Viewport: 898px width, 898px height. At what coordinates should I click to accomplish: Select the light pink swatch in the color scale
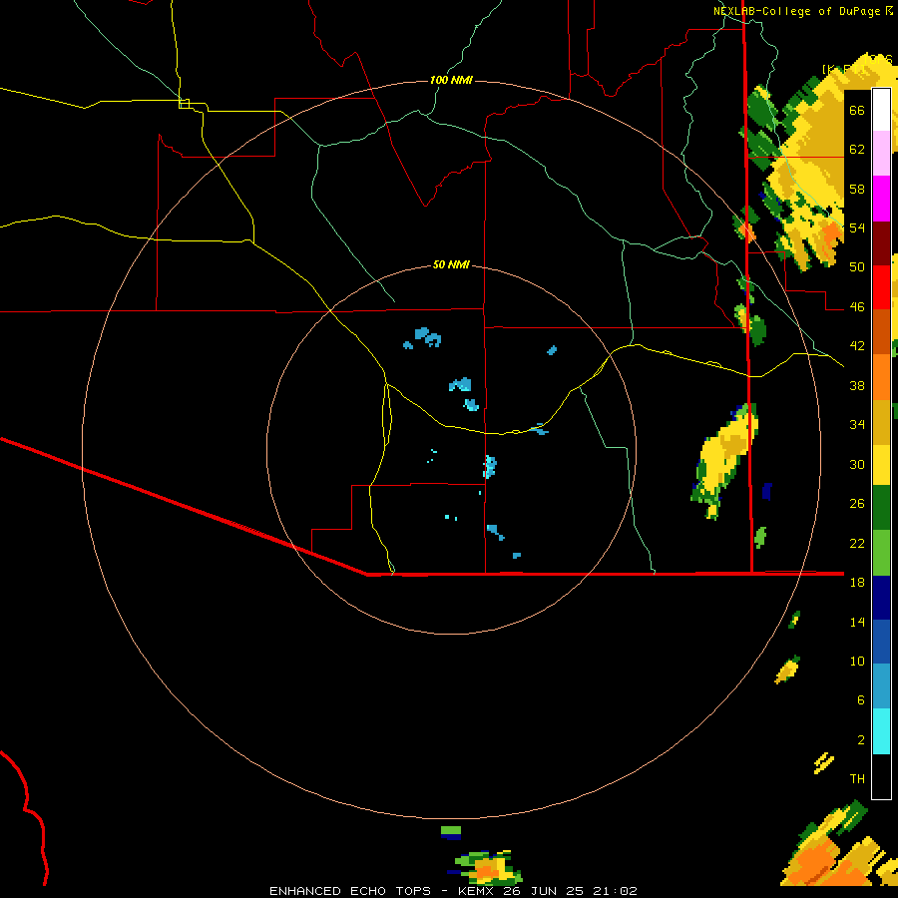(881, 154)
